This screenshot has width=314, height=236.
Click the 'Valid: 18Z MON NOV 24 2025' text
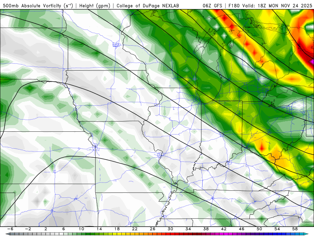coord(277,6)
